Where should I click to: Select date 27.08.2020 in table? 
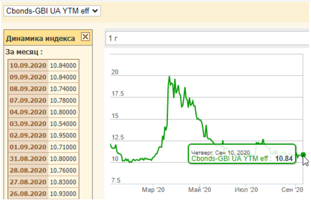click(x=28, y=182)
